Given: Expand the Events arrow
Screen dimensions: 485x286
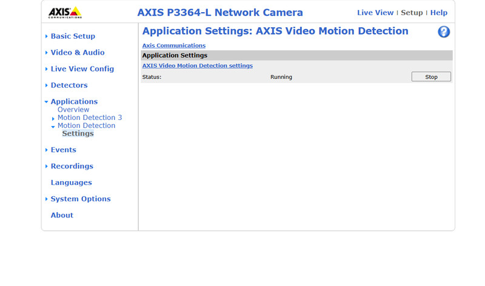Looking at the screenshot, I should point(47,150).
